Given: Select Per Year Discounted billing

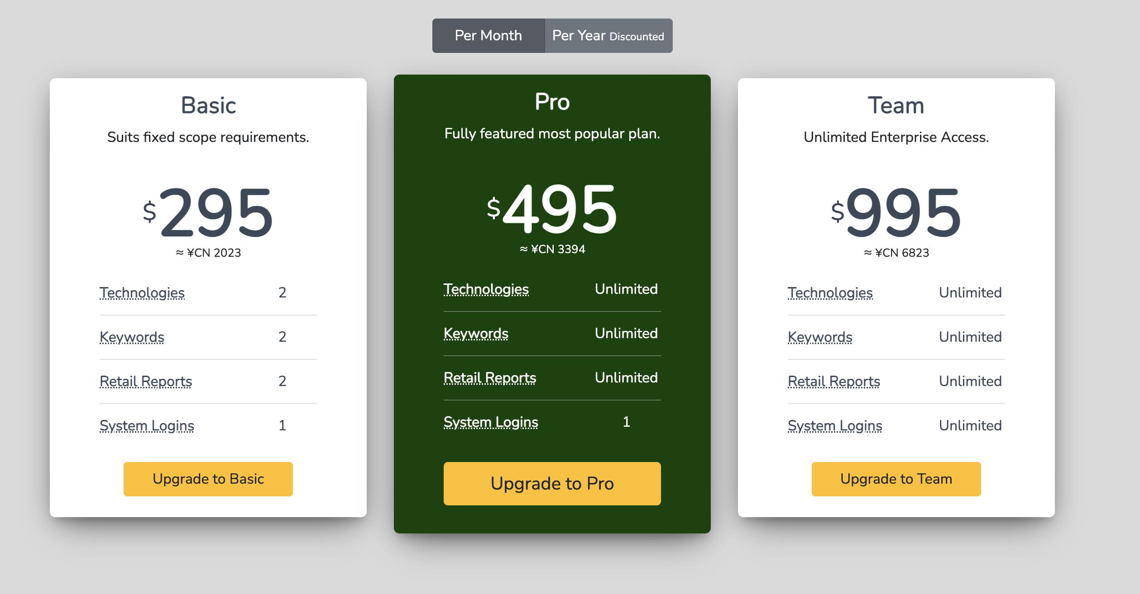Looking at the screenshot, I should coord(608,36).
